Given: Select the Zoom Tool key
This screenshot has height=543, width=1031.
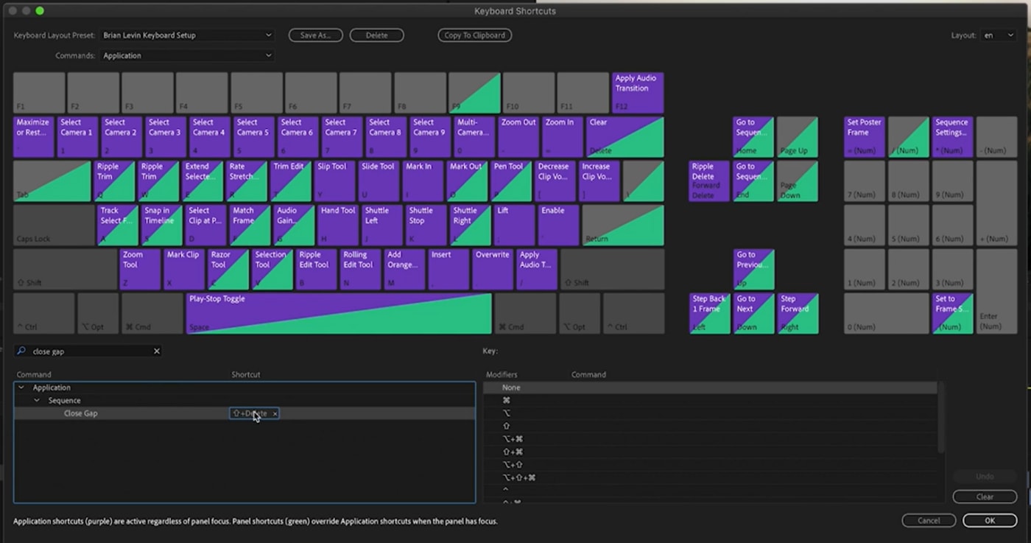Looking at the screenshot, I should 139,268.
